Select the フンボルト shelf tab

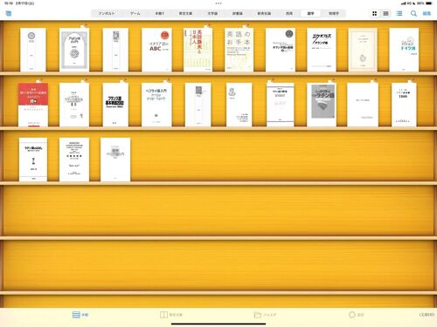107,13
